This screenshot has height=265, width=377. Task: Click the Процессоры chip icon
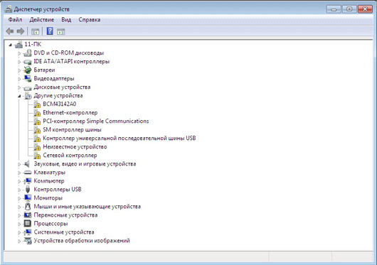[28, 224]
